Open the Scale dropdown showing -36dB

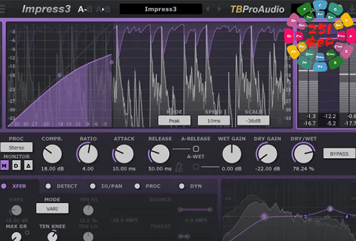click(x=253, y=121)
